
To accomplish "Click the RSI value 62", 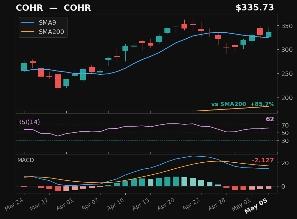I will click(x=270, y=119).
